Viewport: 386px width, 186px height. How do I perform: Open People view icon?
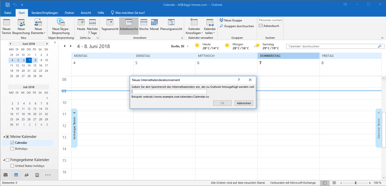point(26,175)
